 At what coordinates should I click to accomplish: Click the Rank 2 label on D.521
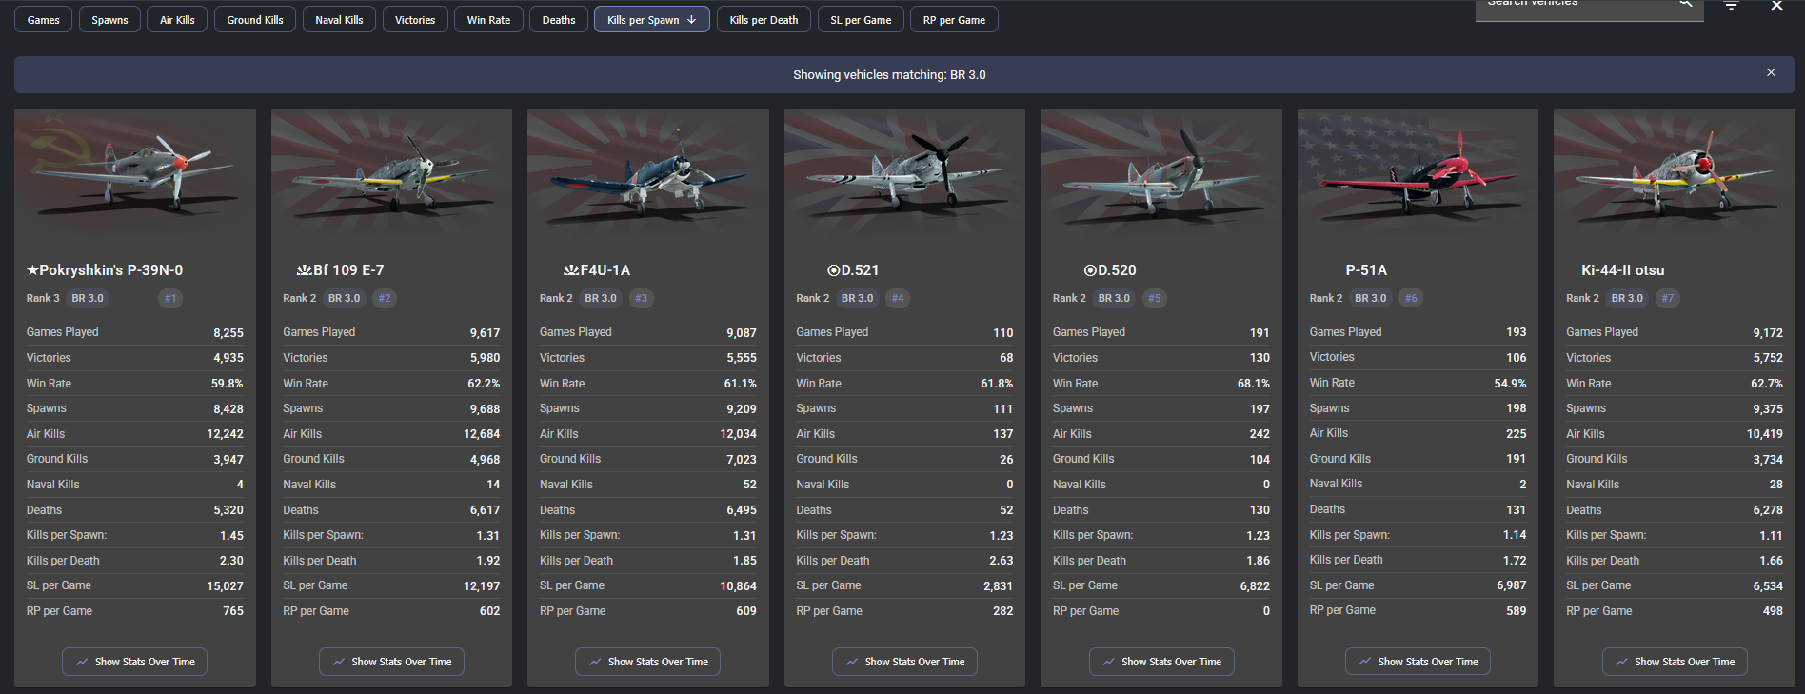click(x=813, y=298)
